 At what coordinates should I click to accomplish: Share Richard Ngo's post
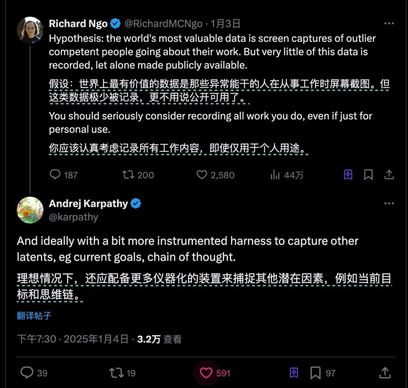(x=389, y=175)
